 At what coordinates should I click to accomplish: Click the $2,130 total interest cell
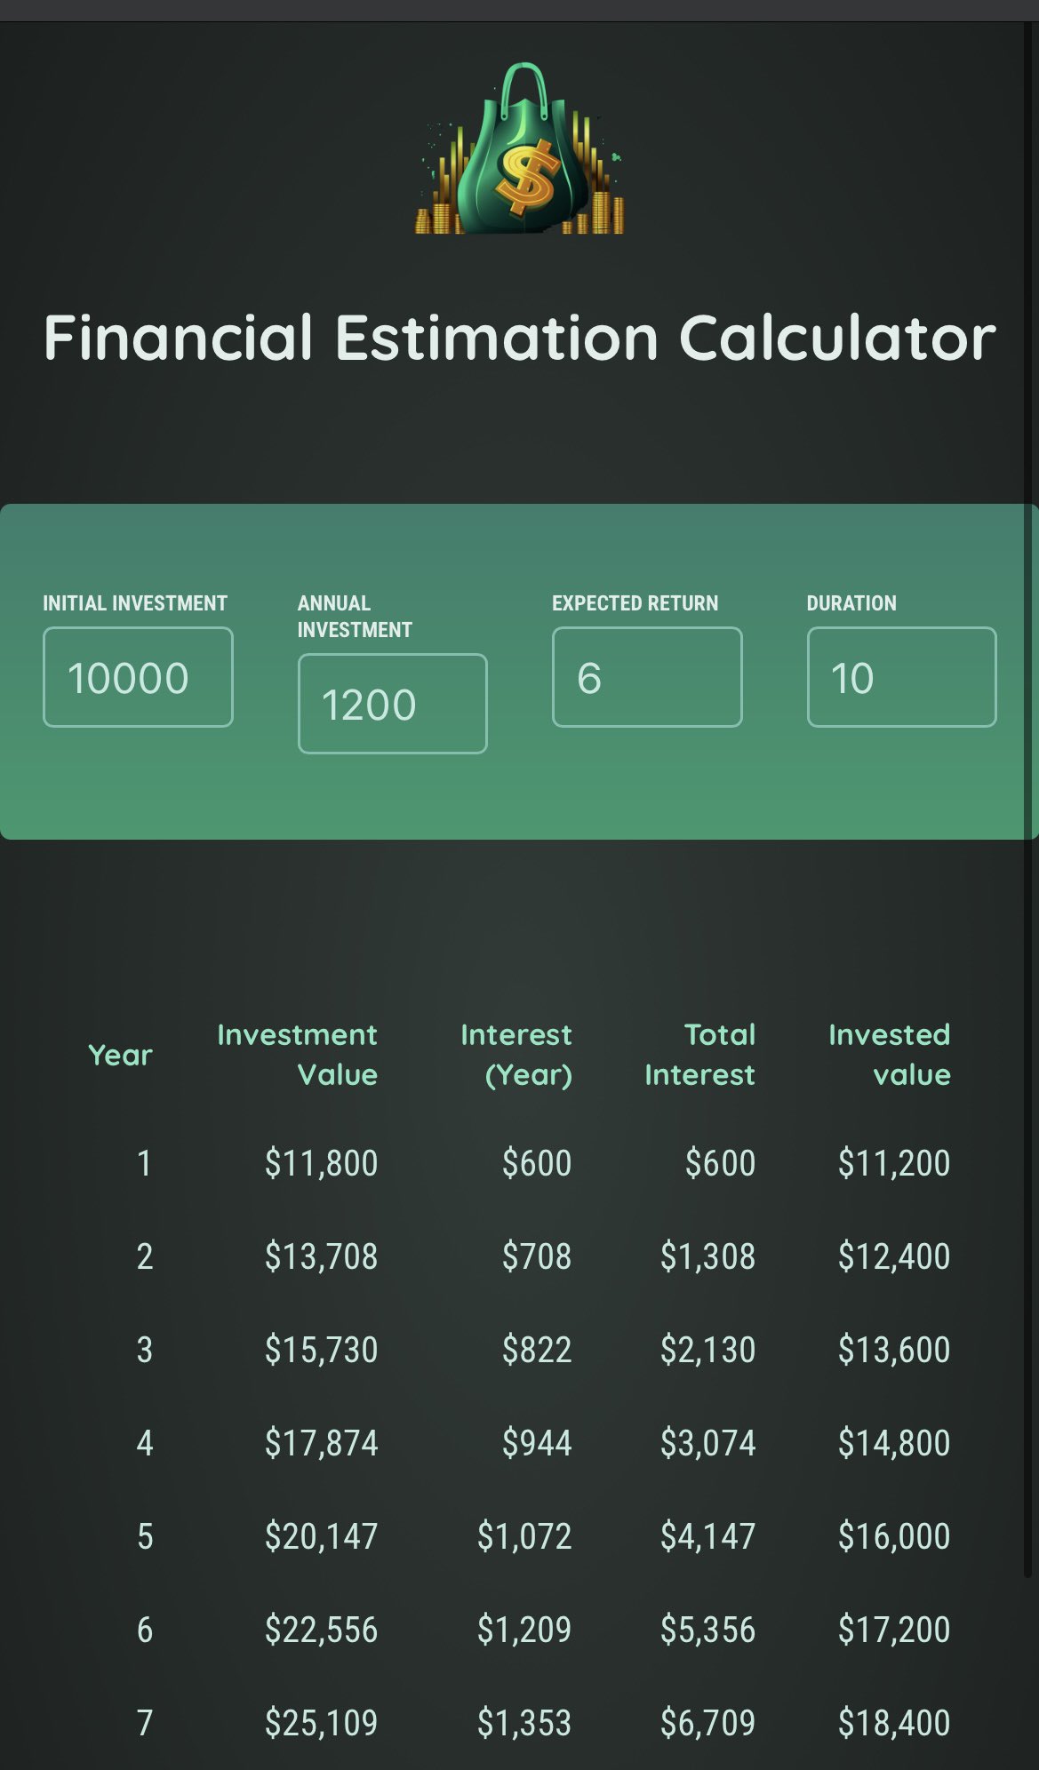(707, 1350)
